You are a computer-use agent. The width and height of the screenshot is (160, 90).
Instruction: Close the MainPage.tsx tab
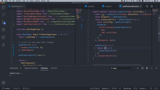click(x=24, y=6)
